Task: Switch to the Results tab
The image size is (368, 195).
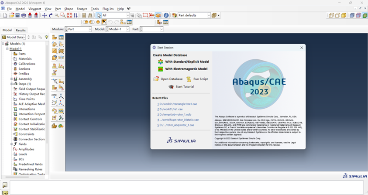Action: pos(21,30)
